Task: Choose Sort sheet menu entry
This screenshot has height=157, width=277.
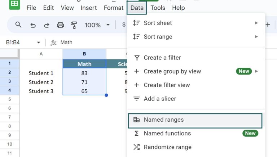Action: (x=196, y=23)
